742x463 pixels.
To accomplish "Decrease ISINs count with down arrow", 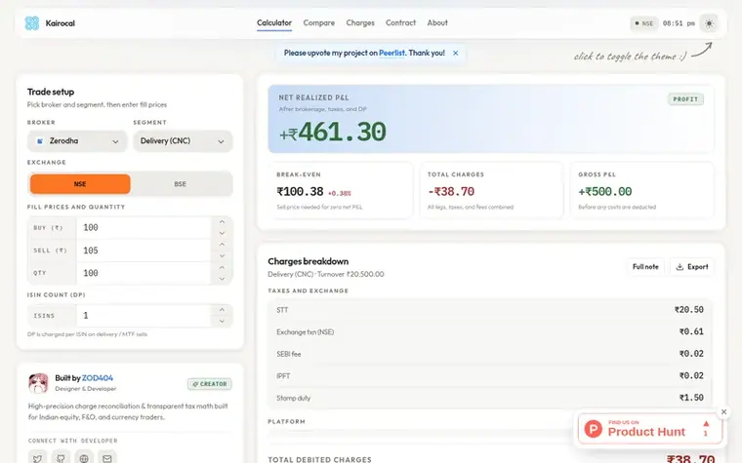I will click(222, 322).
